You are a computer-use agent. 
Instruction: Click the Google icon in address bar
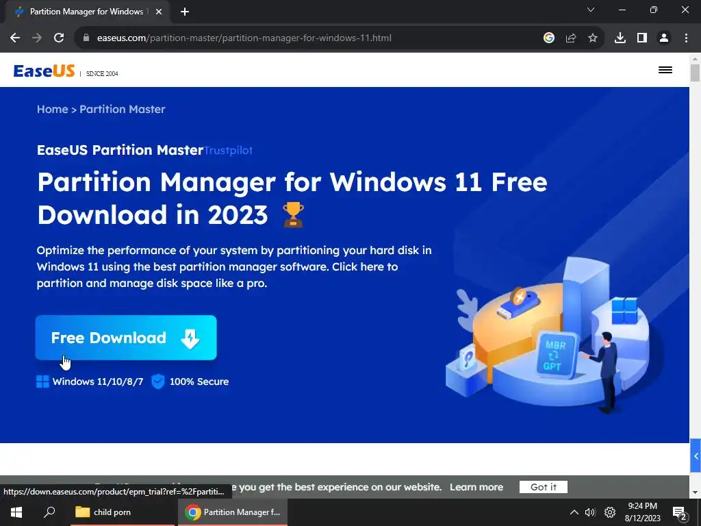tap(548, 38)
